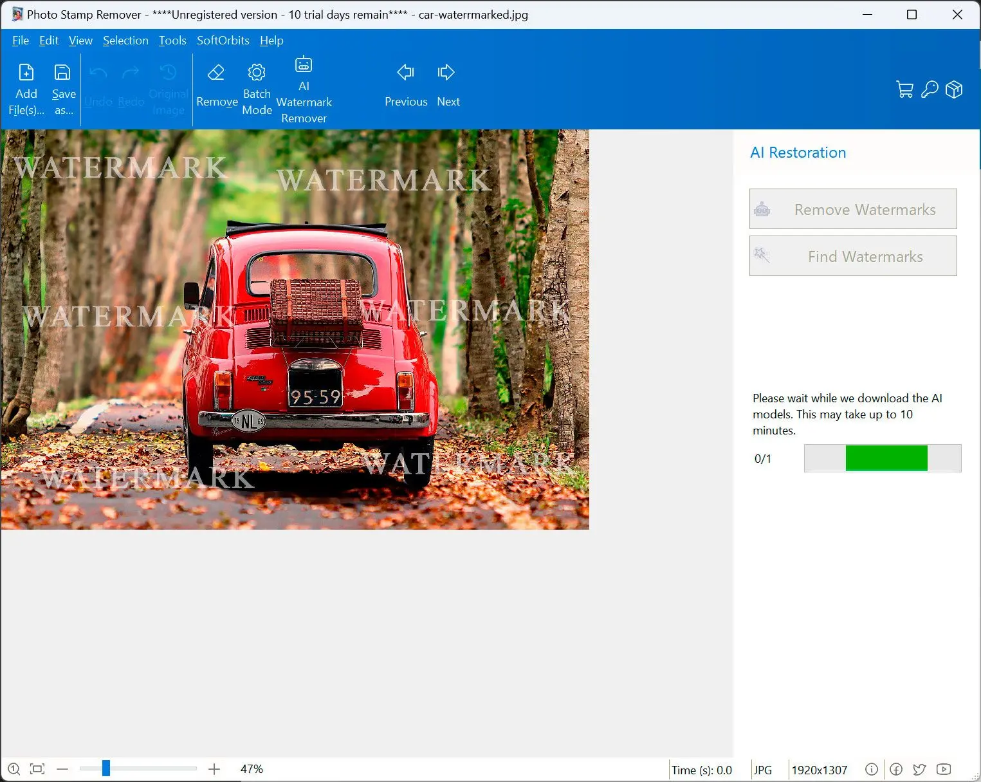Click the box package icon
The image size is (981, 782).
pyautogui.click(x=954, y=89)
